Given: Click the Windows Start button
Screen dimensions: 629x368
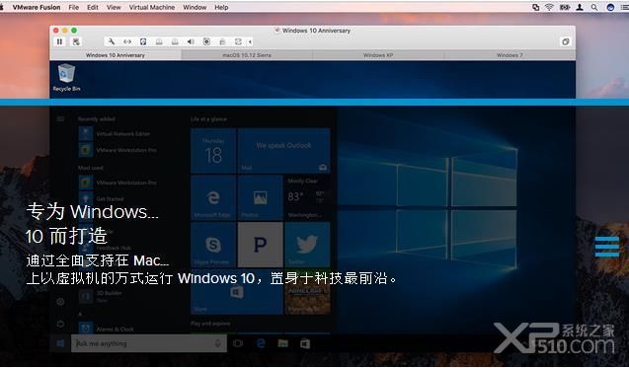Looking at the screenshot, I should point(60,343).
